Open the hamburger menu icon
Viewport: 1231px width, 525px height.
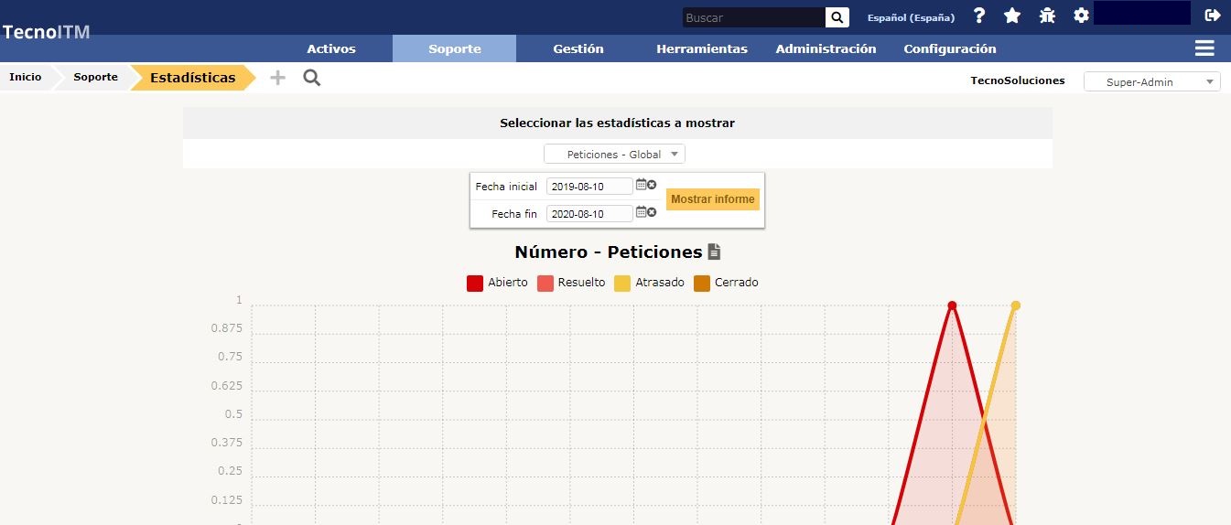(x=1204, y=48)
